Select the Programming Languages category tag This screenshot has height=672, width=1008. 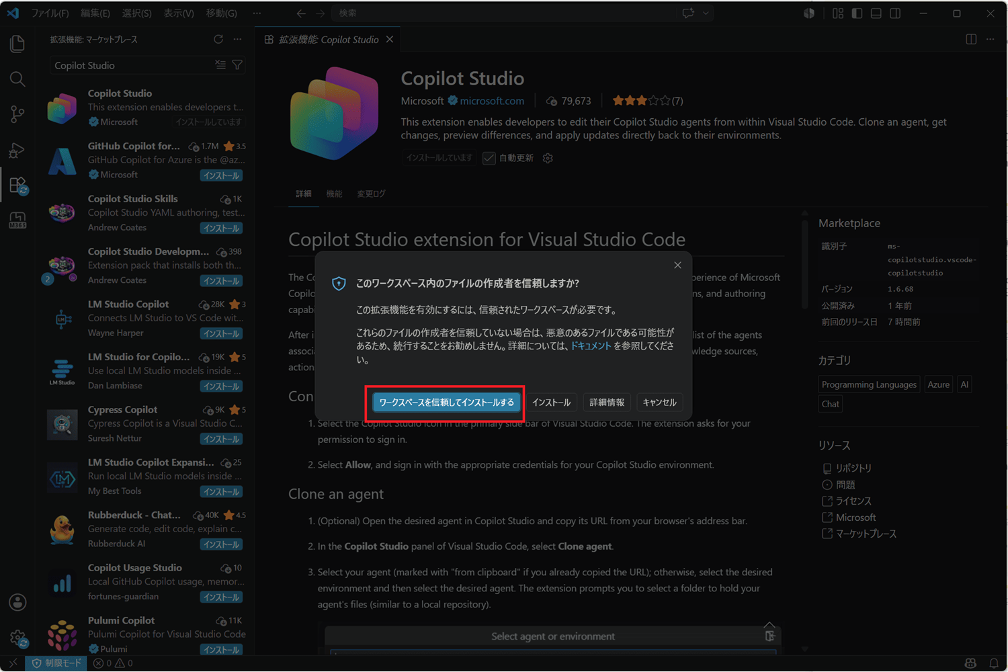[869, 384]
